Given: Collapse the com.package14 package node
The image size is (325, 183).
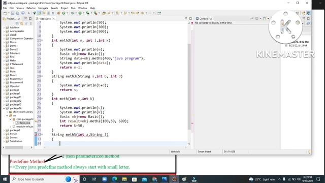Looking at the screenshot, I should (11, 119).
